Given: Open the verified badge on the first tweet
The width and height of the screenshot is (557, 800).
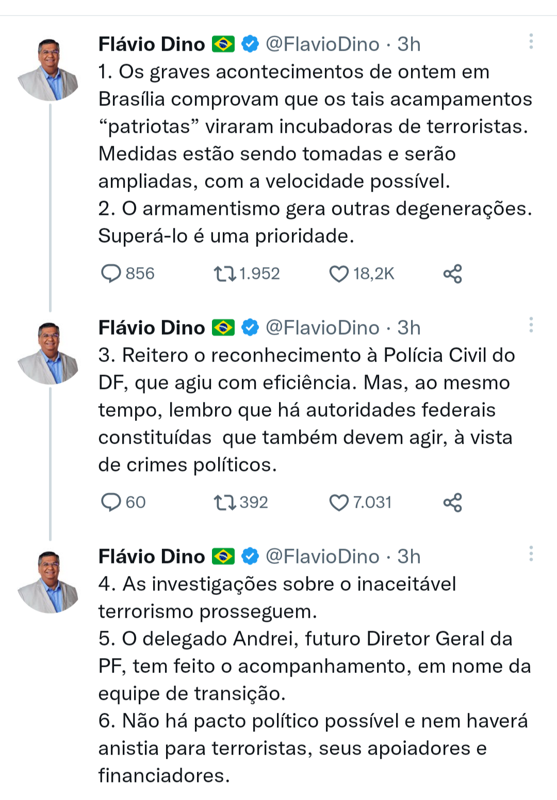Looking at the screenshot, I should click(x=250, y=44).
